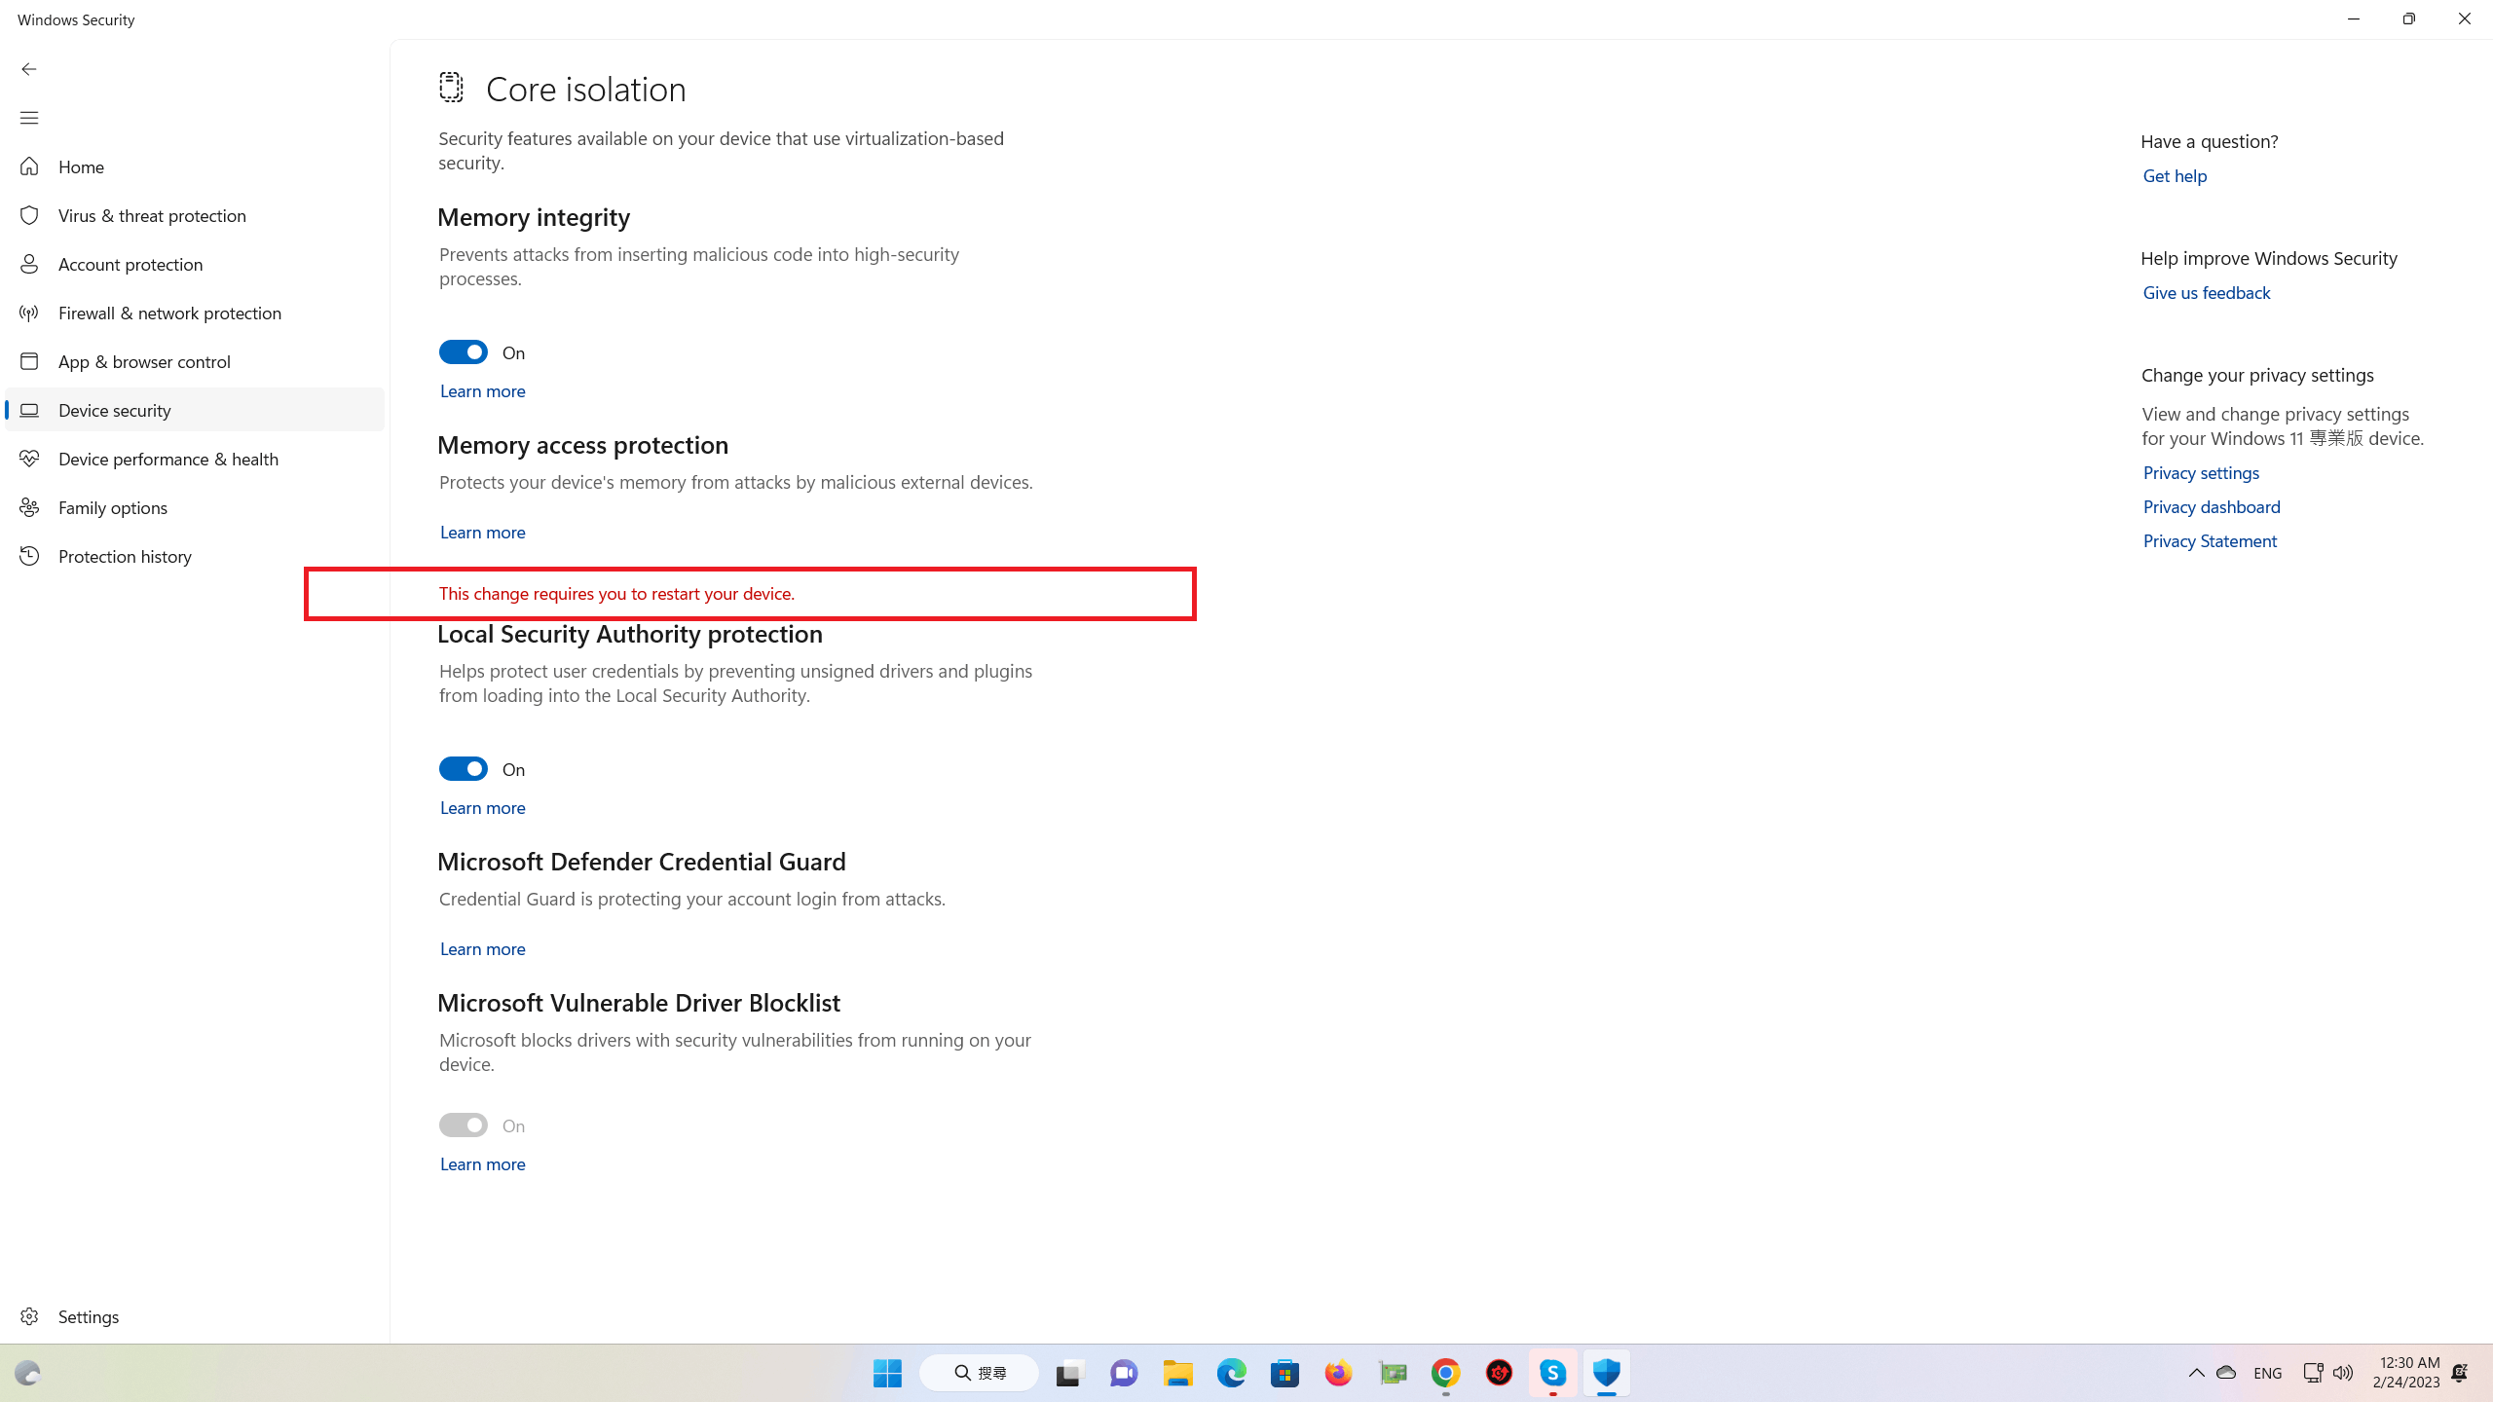Expand hidden system tray icons chevron
The image size is (2493, 1402).
pos(2196,1373)
